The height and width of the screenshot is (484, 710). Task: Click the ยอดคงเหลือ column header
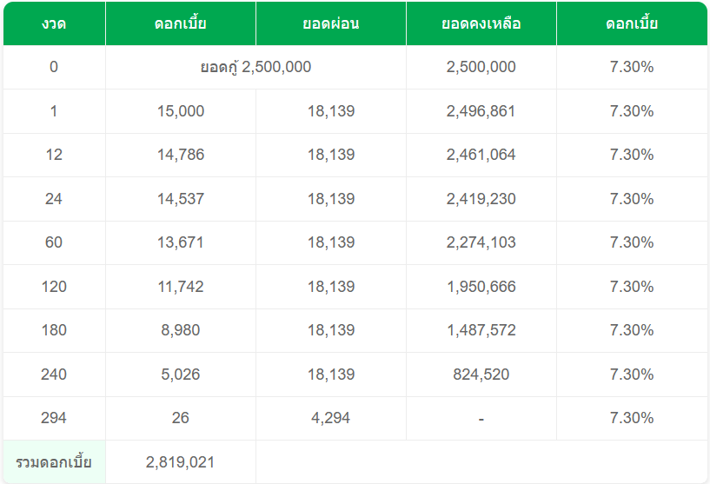pos(481,23)
